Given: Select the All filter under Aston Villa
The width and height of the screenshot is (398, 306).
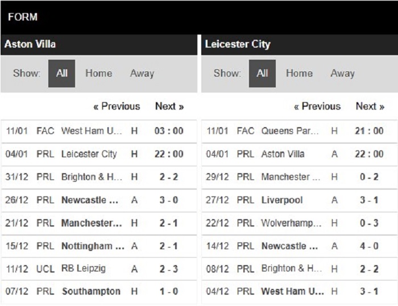Looking at the screenshot, I should (61, 74).
